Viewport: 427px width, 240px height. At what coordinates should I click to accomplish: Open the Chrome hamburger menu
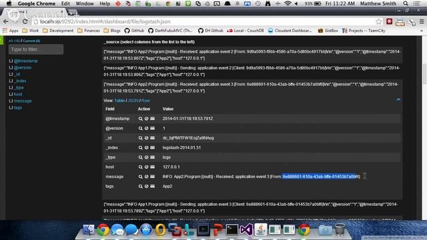click(x=422, y=21)
